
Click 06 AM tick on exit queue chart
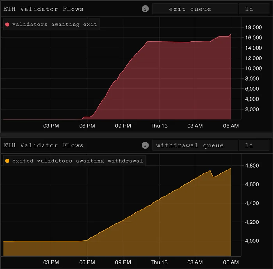click(231, 126)
